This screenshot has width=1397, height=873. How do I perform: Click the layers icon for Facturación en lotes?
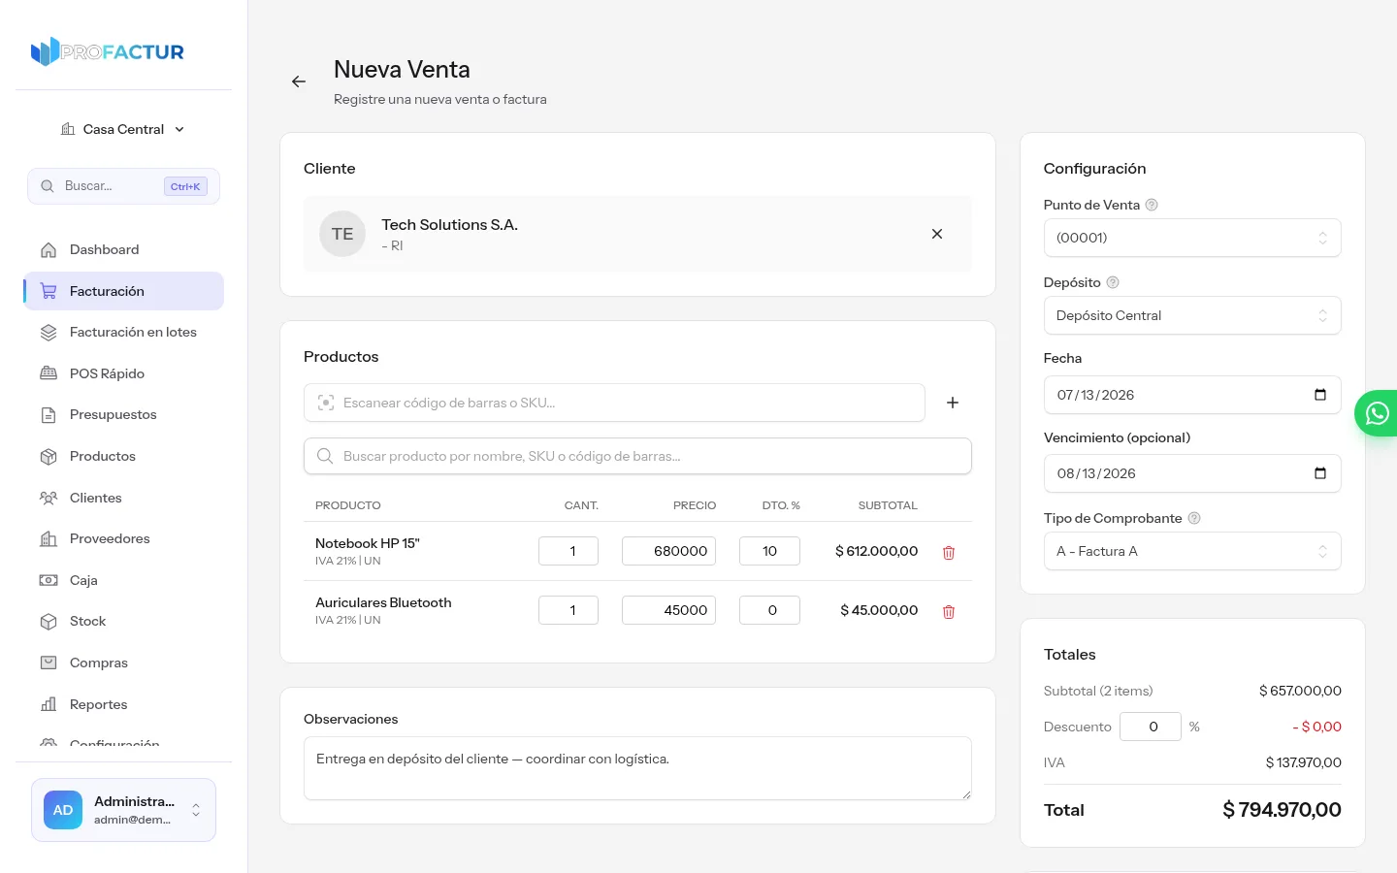pos(49,332)
